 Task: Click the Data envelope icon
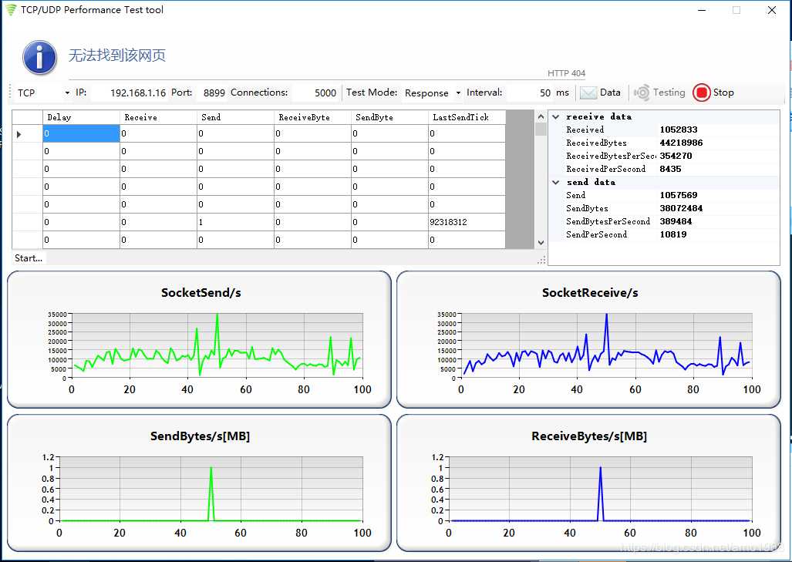pos(588,93)
